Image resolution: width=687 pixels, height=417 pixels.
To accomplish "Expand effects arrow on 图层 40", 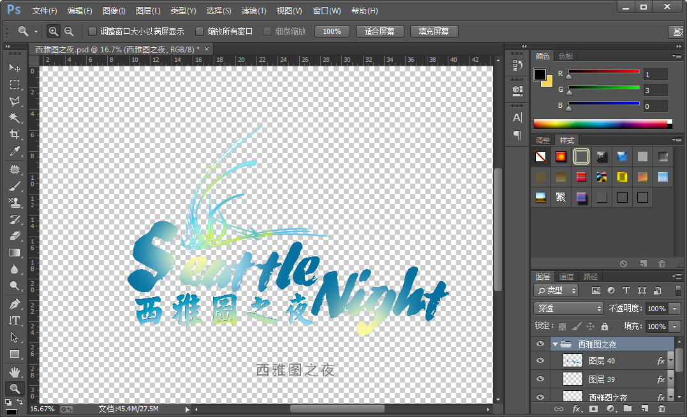I will (670, 361).
